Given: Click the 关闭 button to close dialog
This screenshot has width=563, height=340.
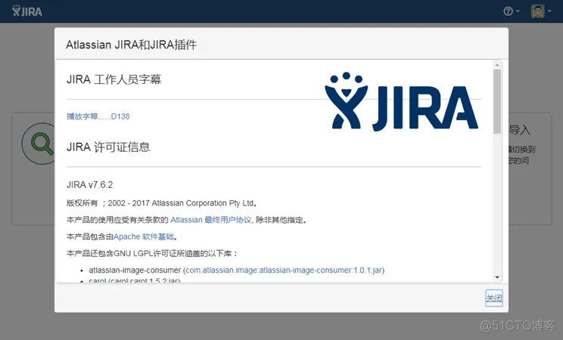Looking at the screenshot, I should 493,298.
